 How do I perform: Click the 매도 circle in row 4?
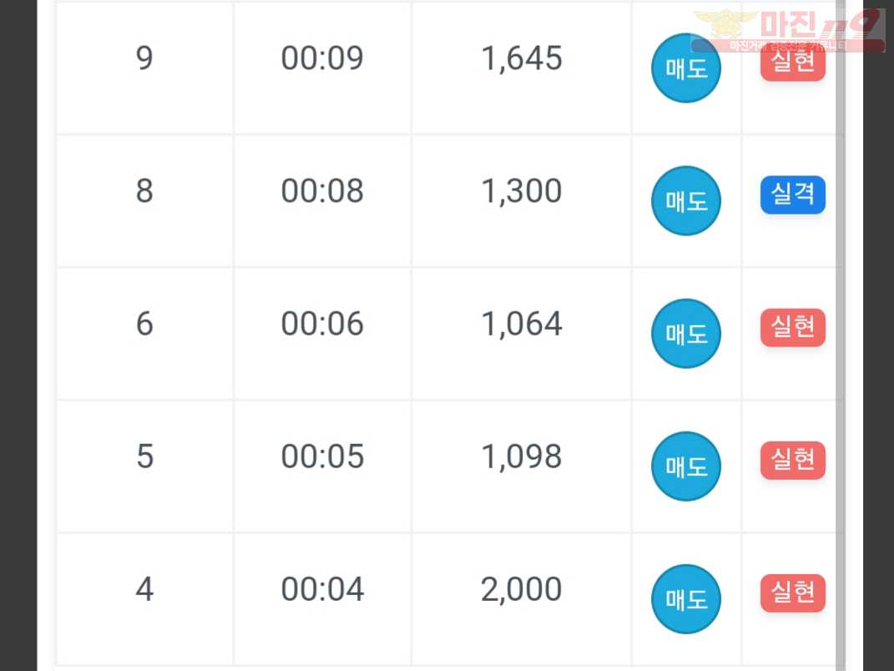[x=686, y=599]
